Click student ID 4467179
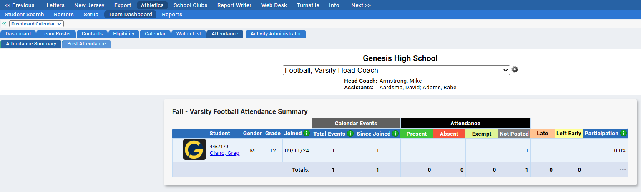641x192 pixels. 219,147
